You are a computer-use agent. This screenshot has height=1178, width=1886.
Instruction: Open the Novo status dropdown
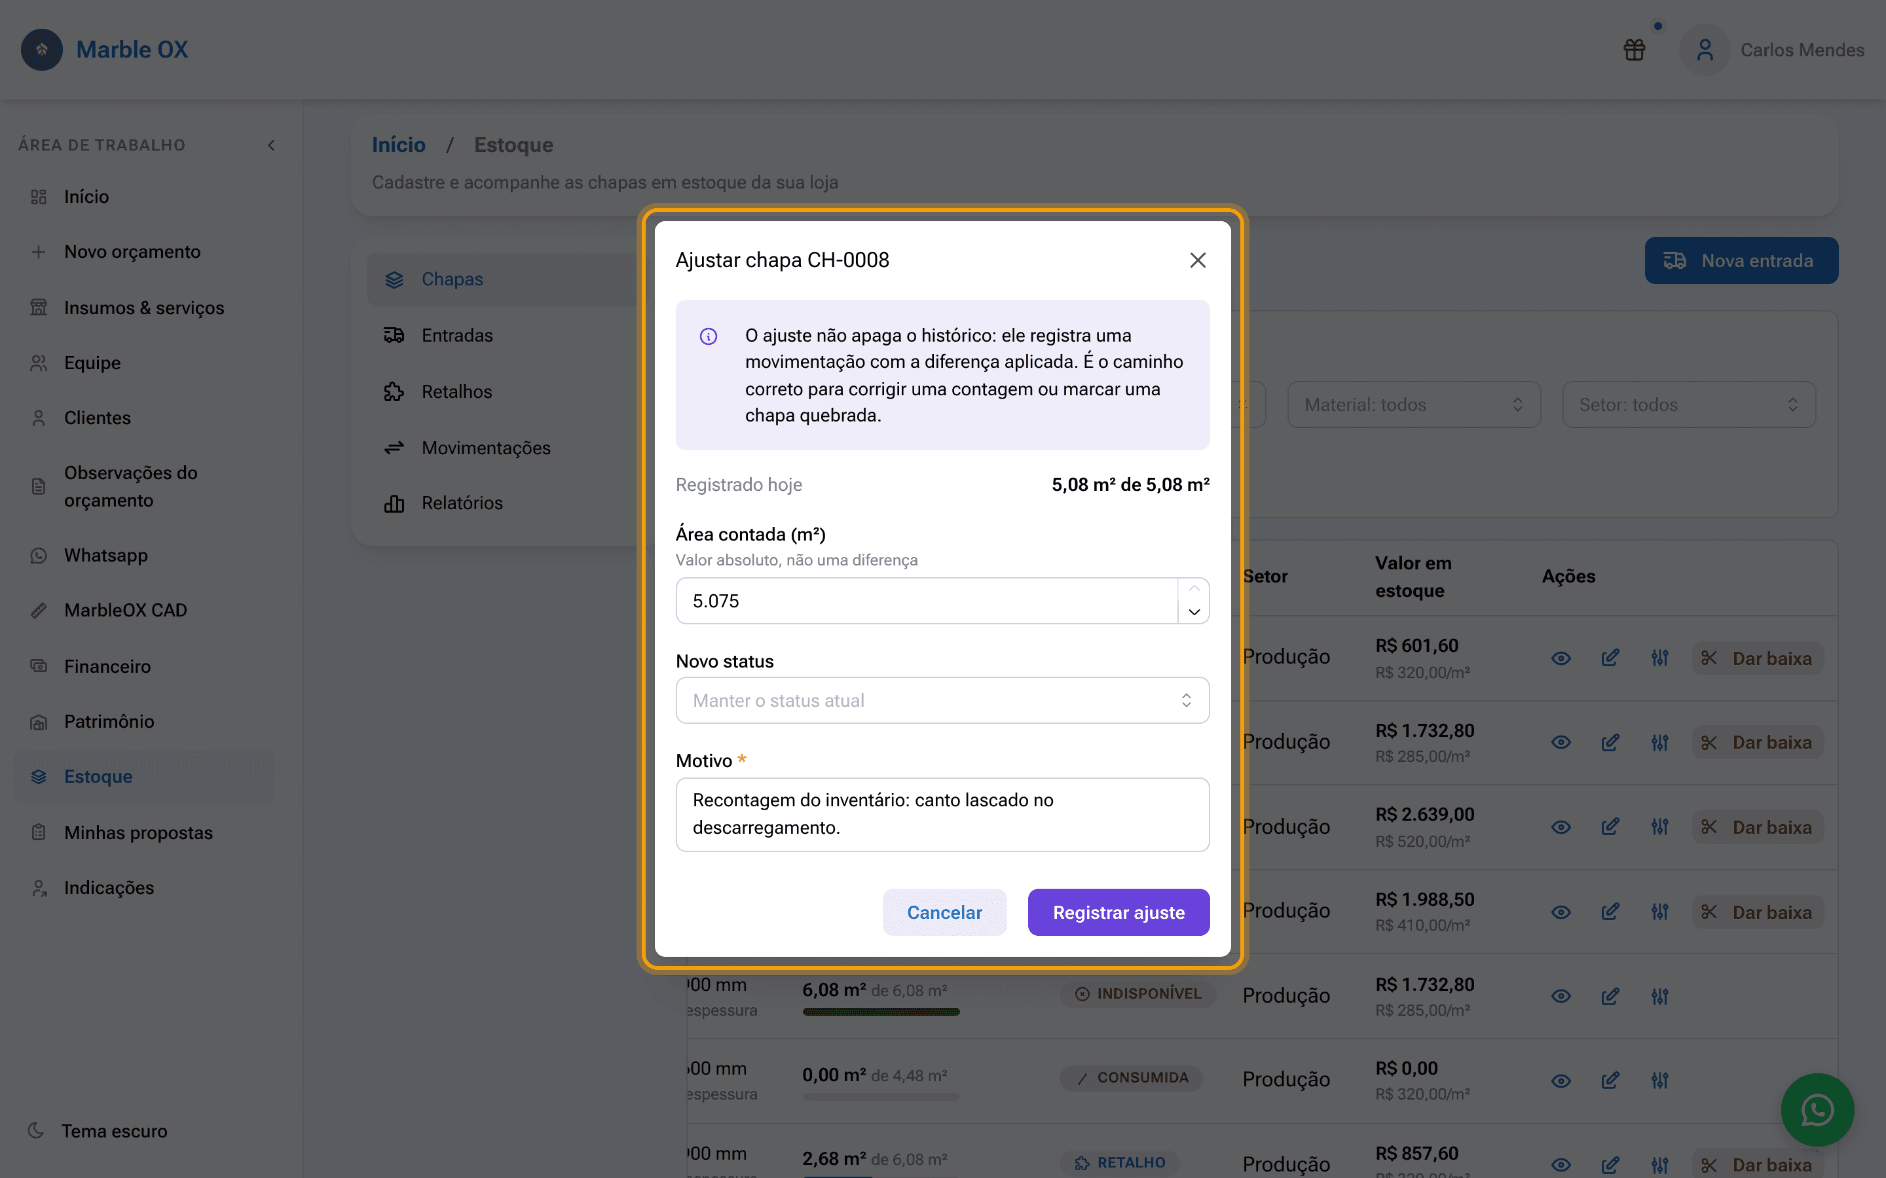pyautogui.click(x=942, y=700)
